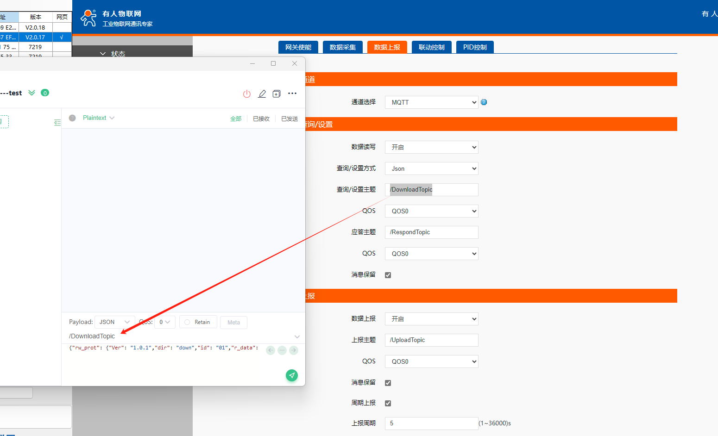Click the Meta button
Image resolution: width=718 pixels, height=436 pixels.
[234, 323]
